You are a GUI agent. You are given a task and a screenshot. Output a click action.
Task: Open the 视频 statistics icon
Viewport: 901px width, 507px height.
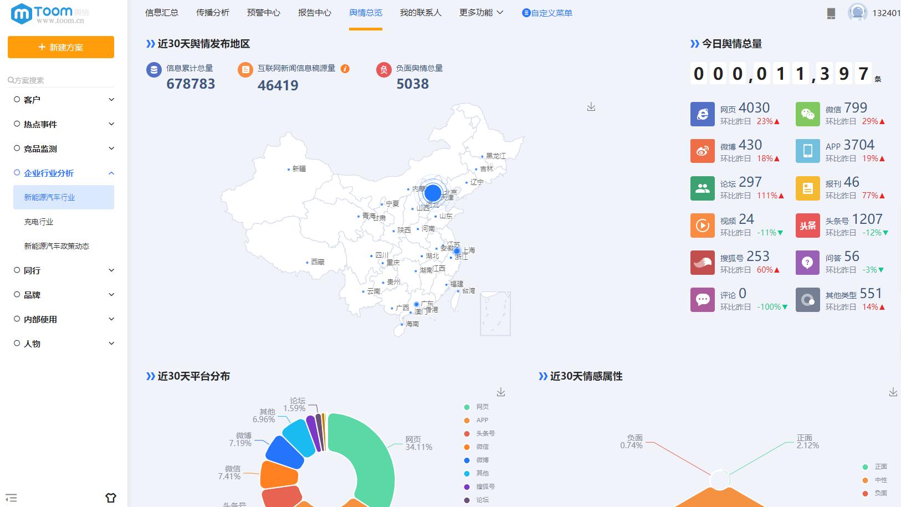702,225
